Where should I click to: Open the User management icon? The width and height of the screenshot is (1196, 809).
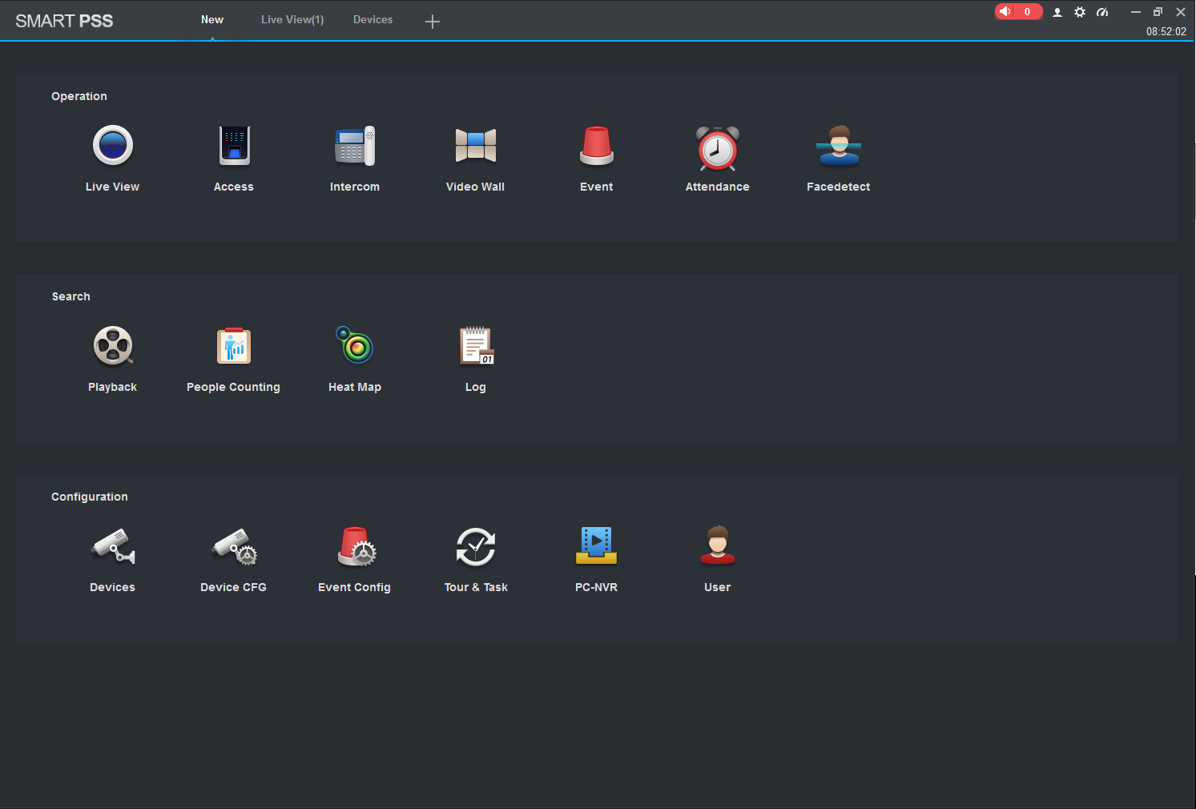click(718, 545)
